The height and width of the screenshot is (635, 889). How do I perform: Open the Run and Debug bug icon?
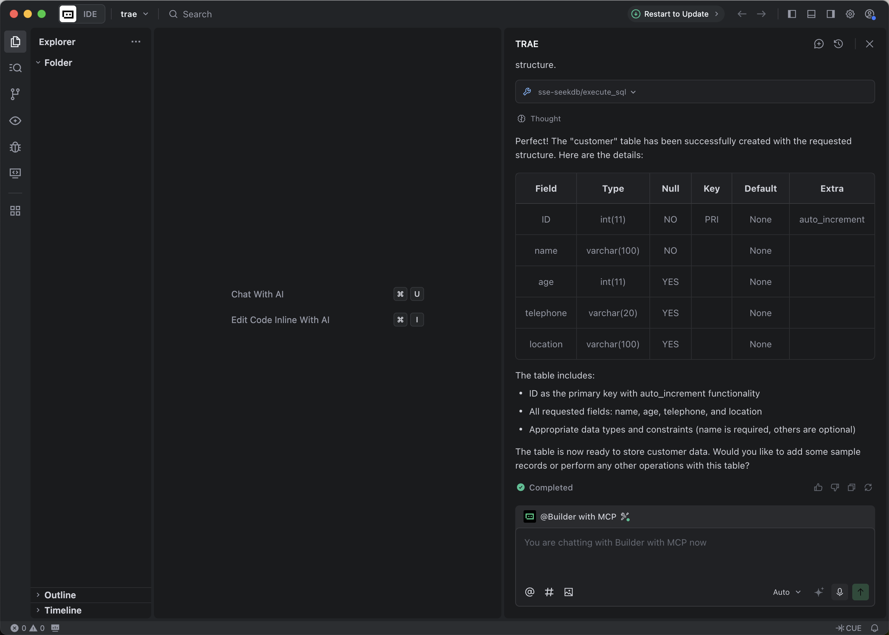click(15, 147)
